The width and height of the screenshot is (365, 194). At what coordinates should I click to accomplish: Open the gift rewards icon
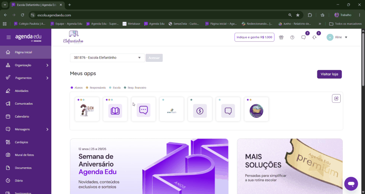(x=281, y=37)
